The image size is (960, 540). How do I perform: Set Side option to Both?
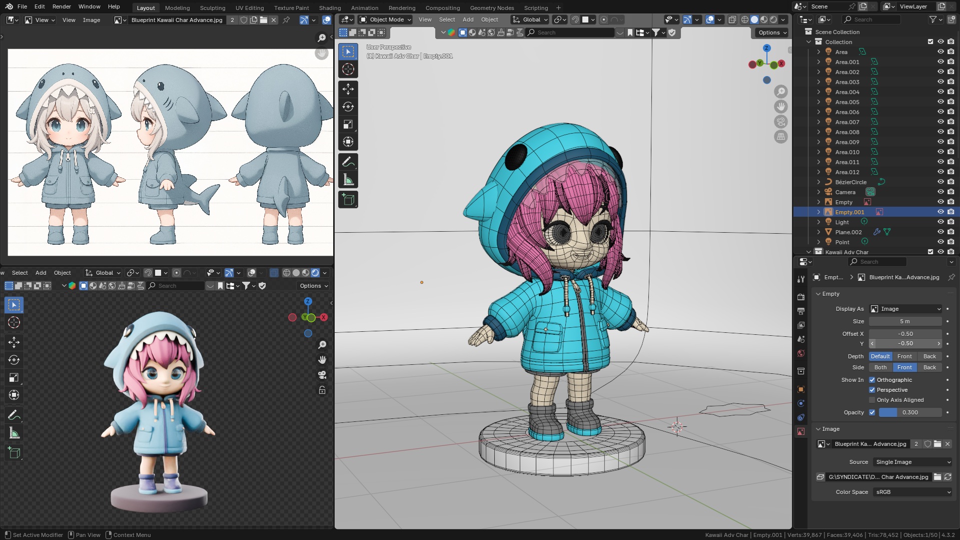(880, 367)
